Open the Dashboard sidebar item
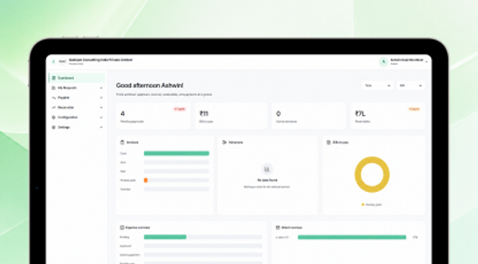This screenshot has height=264, width=478. (x=77, y=78)
